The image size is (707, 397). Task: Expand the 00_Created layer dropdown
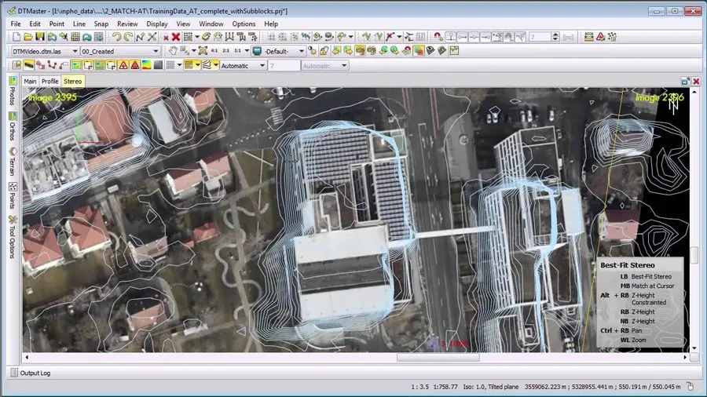(120, 51)
